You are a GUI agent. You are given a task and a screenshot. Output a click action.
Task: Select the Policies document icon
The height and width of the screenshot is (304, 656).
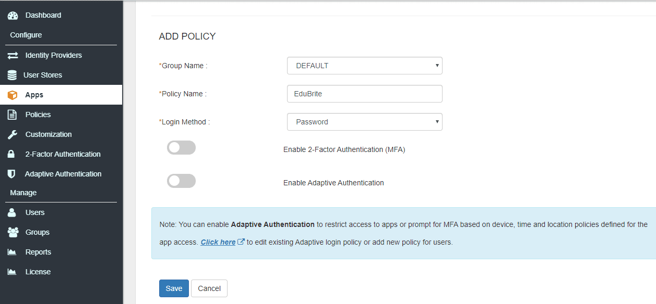12,115
